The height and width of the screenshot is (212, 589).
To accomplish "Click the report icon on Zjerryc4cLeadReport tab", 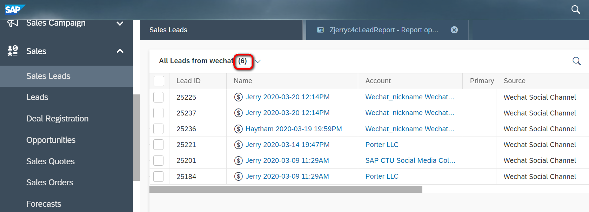I will pos(320,30).
